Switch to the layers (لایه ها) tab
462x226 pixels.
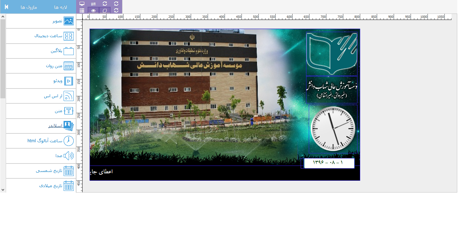(61, 7)
